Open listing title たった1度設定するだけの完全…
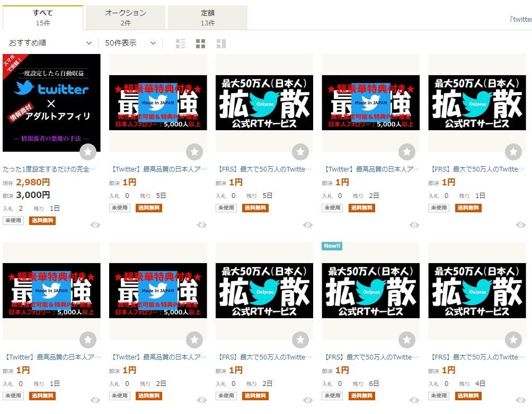This screenshot has width=532, height=414. point(49,169)
